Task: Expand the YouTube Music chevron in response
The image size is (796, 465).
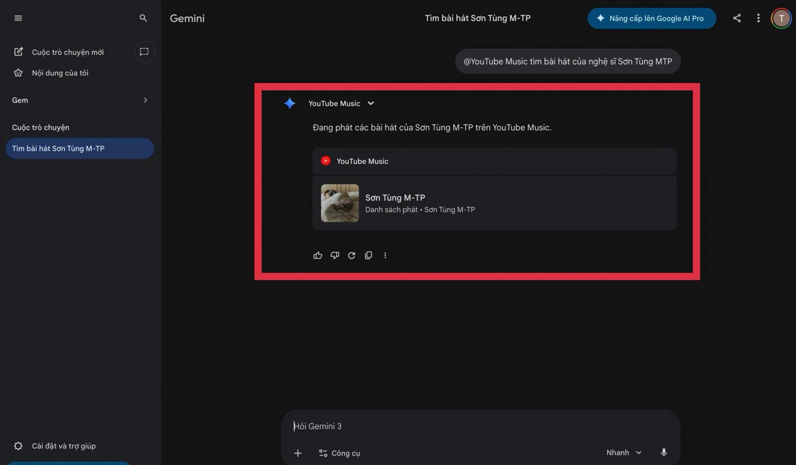Action: [x=371, y=103]
